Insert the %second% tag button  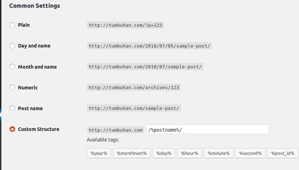coord(250,153)
